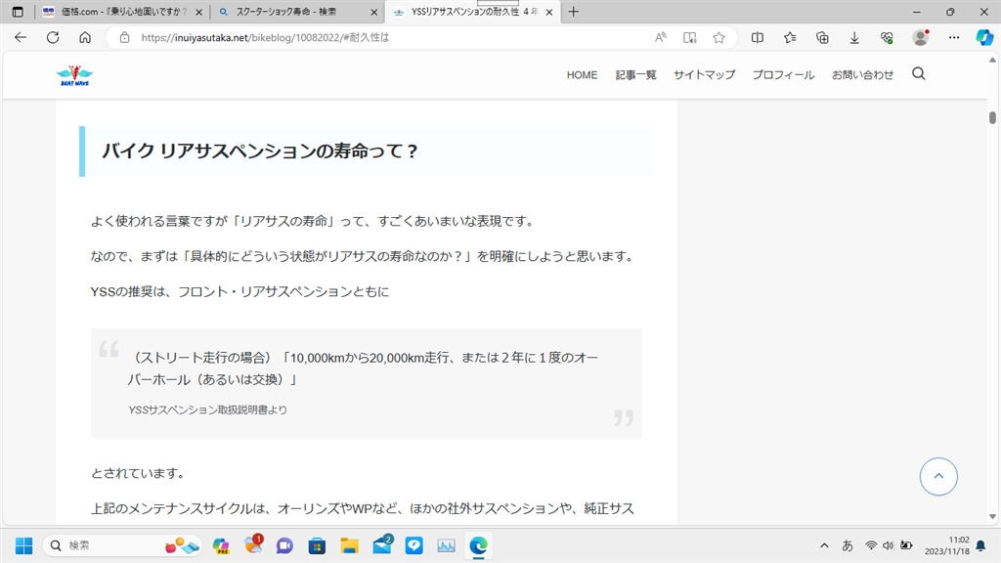Click the scroll-to-top circle button
The height and width of the screenshot is (563, 1001).
click(938, 476)
